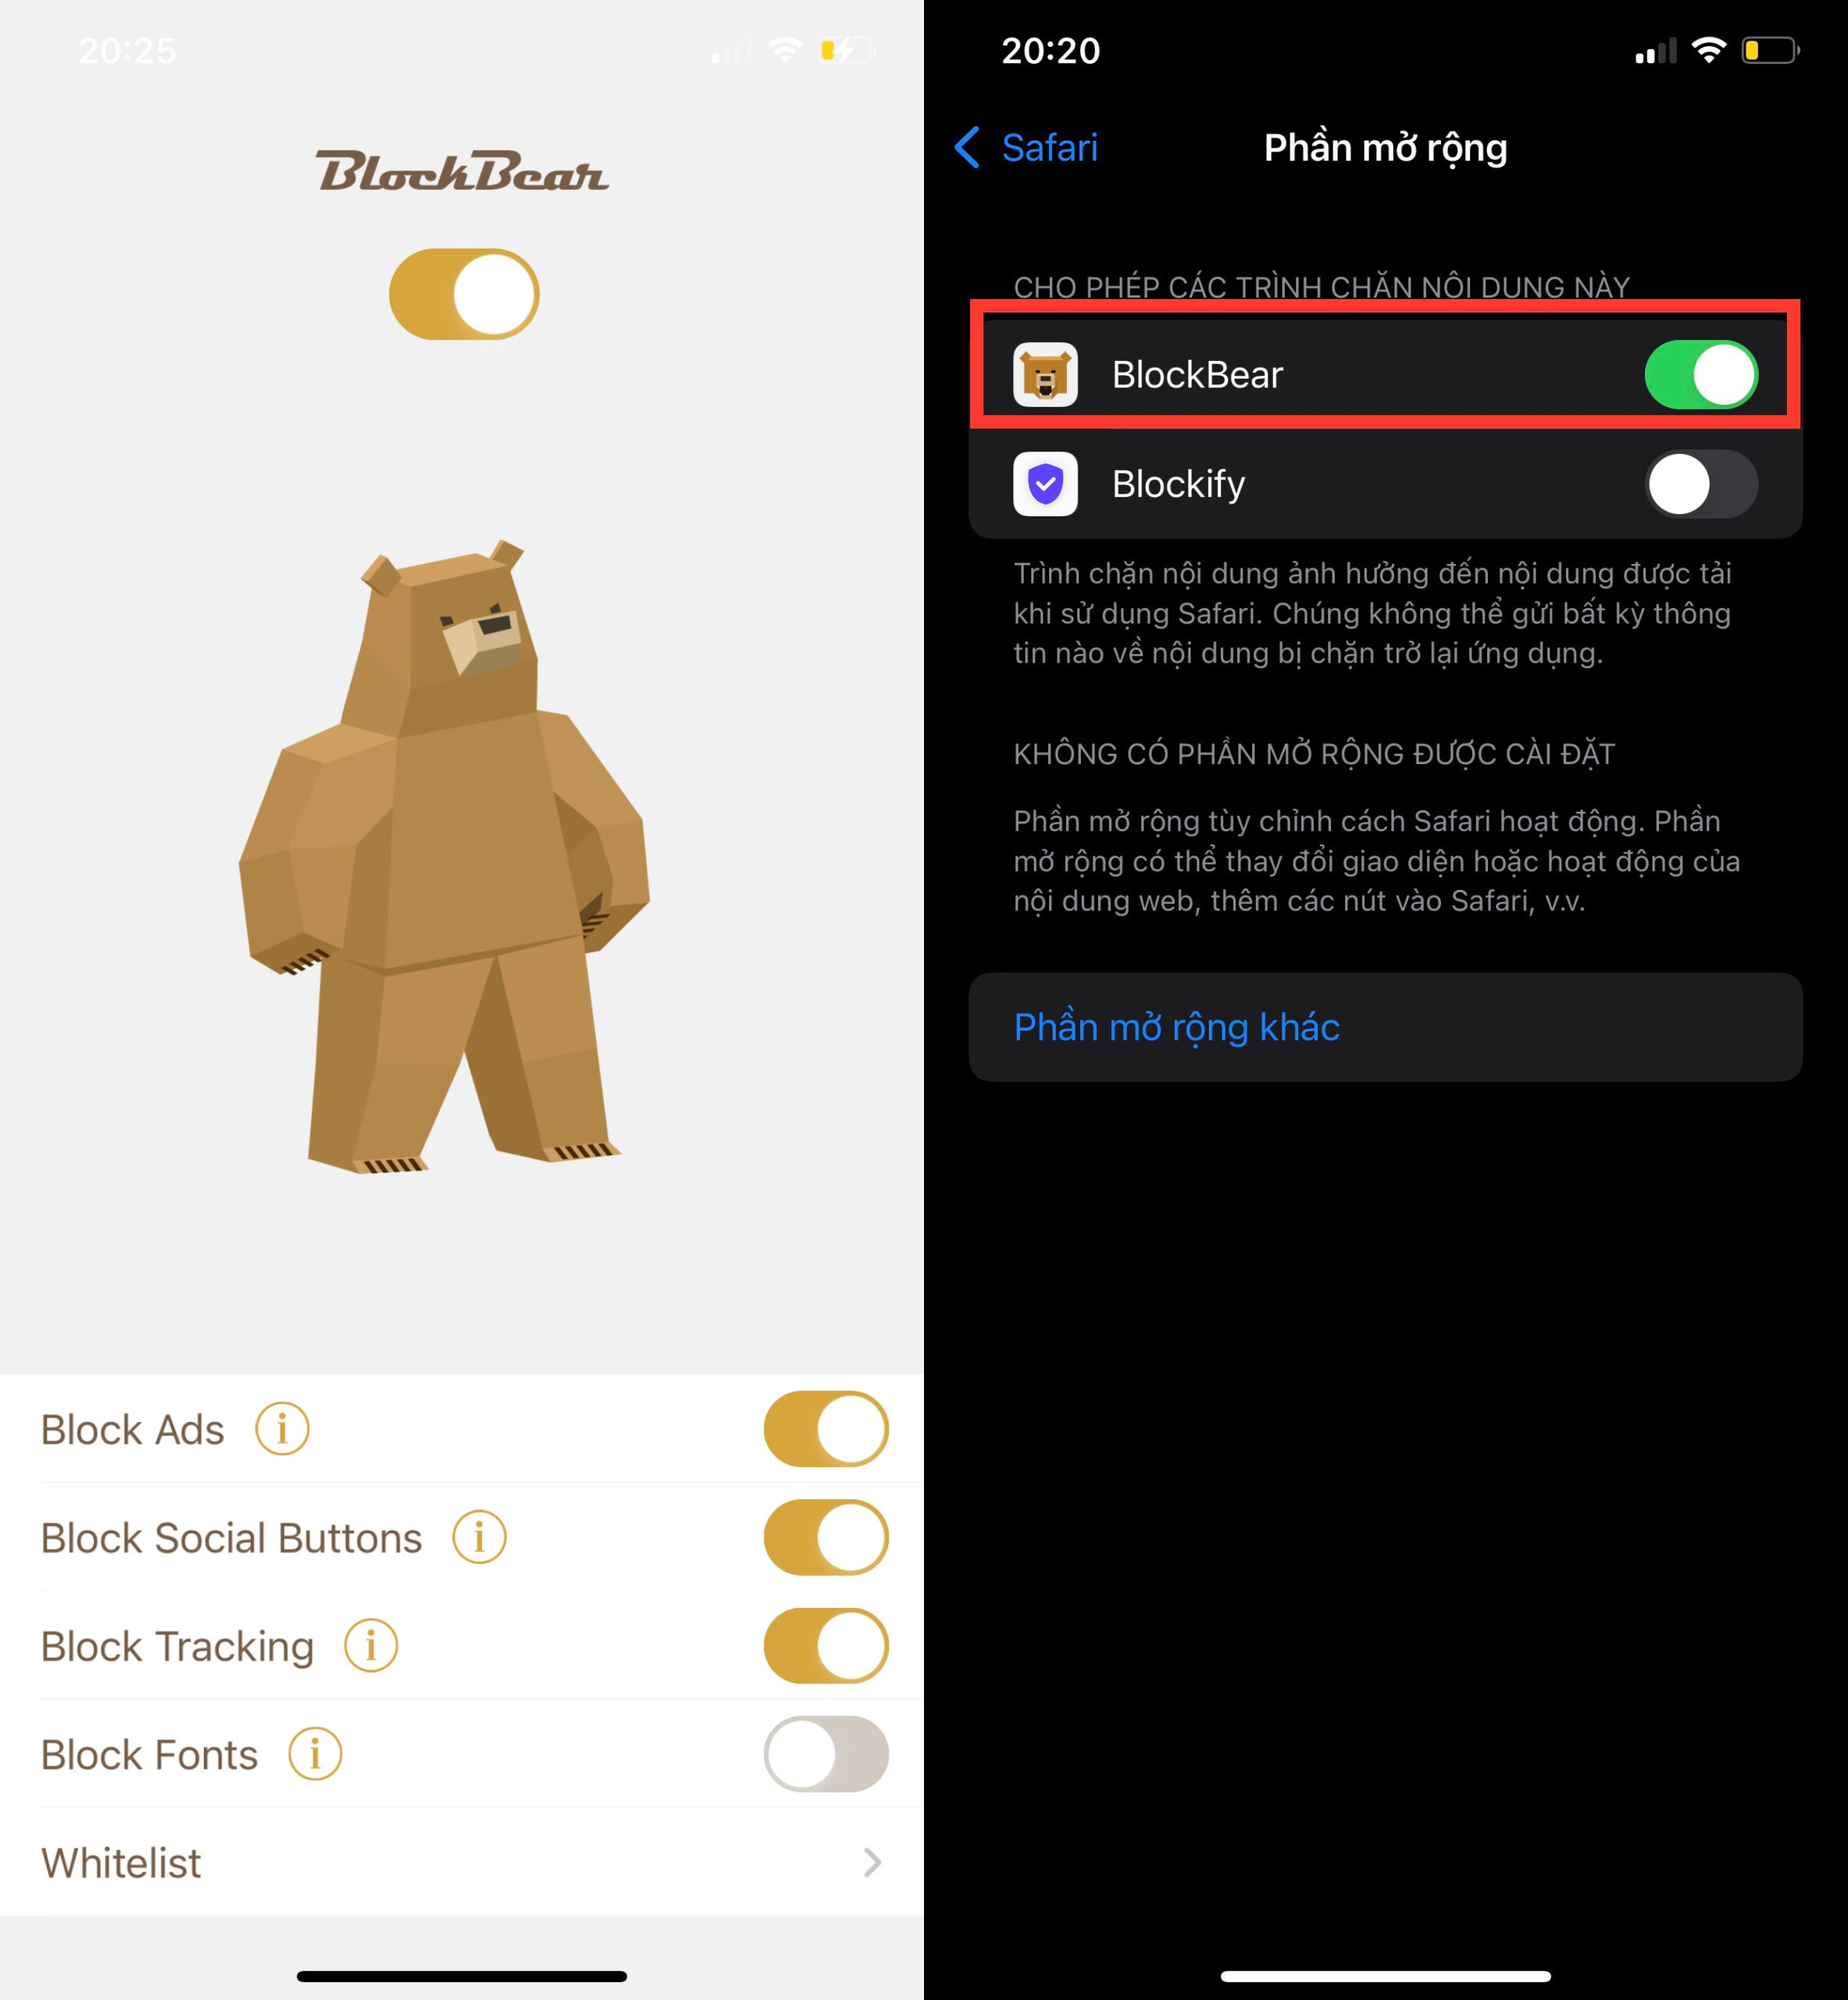Click the Blockify app icon

(1047, 484)
